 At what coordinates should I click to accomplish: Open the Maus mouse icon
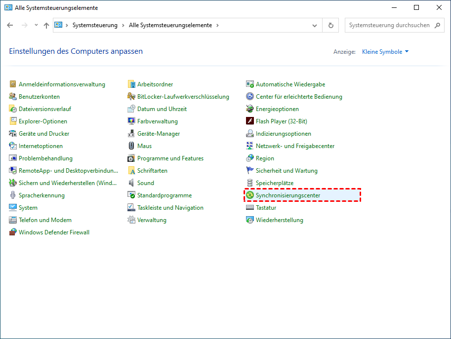(x=131, y=146)
